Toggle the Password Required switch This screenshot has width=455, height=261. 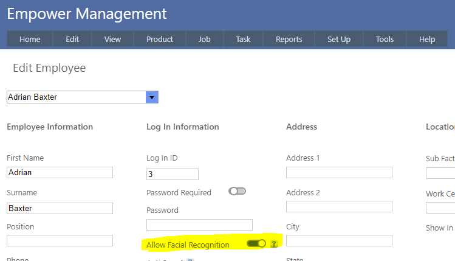click(237, 191)
